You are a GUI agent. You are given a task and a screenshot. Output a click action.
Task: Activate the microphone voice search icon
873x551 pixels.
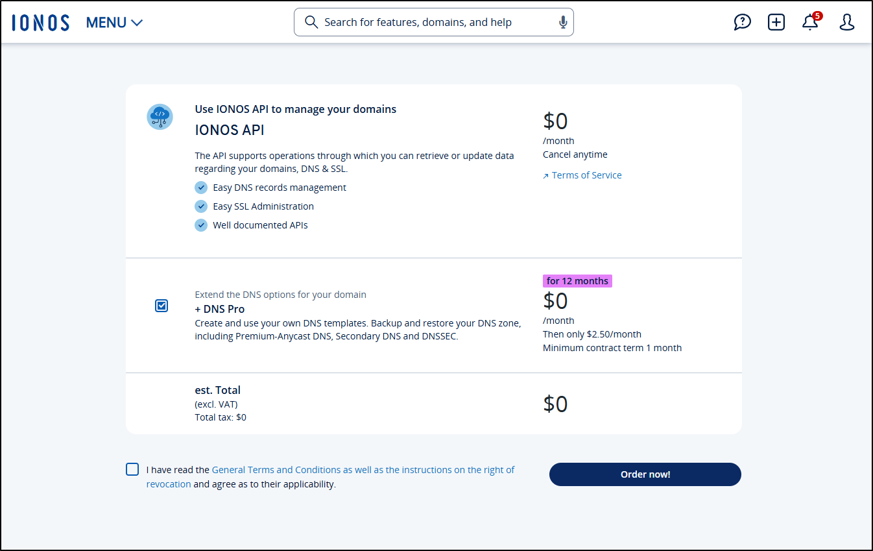(x=563, y=22)
